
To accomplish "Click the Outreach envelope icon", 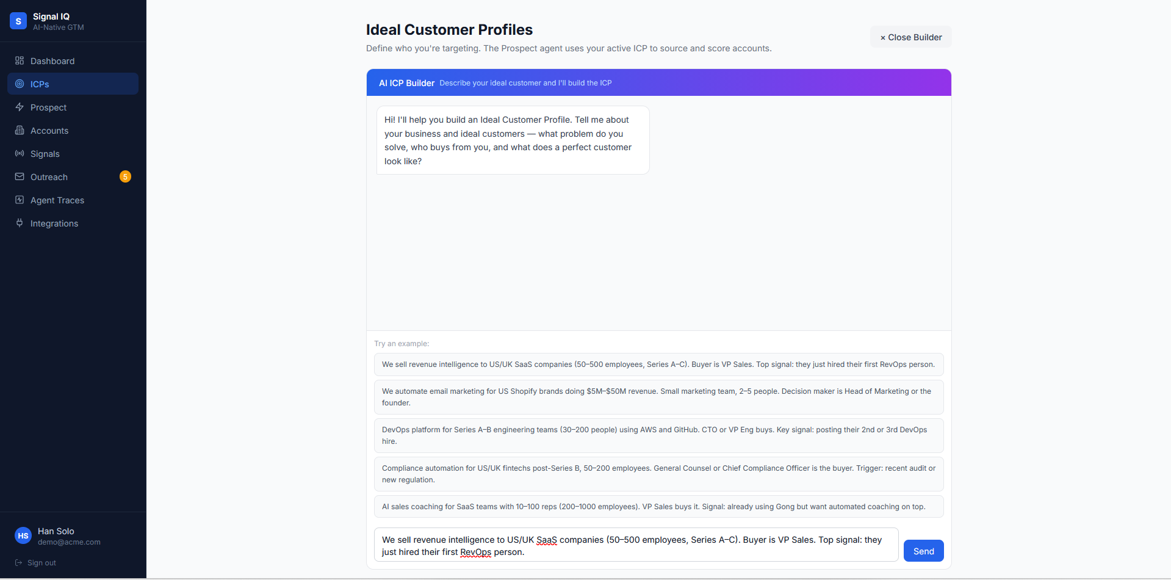I will click(x=20, y=176).
